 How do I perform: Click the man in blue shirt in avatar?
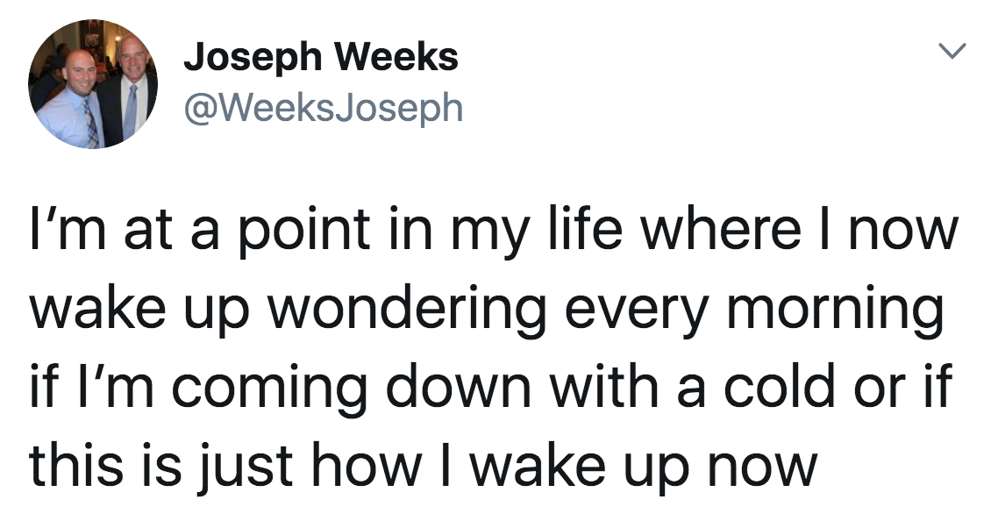69,101
